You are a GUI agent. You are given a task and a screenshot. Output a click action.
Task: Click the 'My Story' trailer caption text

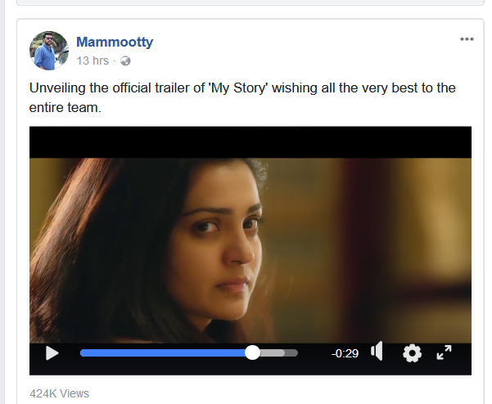pos(241,97)
